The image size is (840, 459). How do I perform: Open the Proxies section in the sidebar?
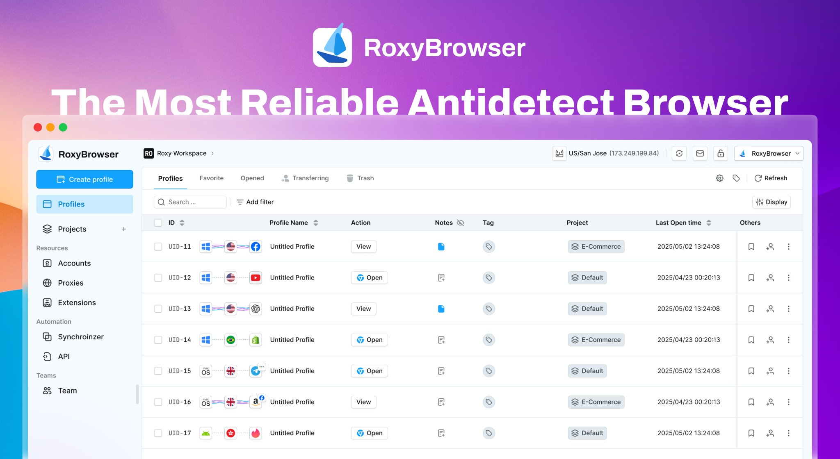pyautogui.click(x=71, y=283)
